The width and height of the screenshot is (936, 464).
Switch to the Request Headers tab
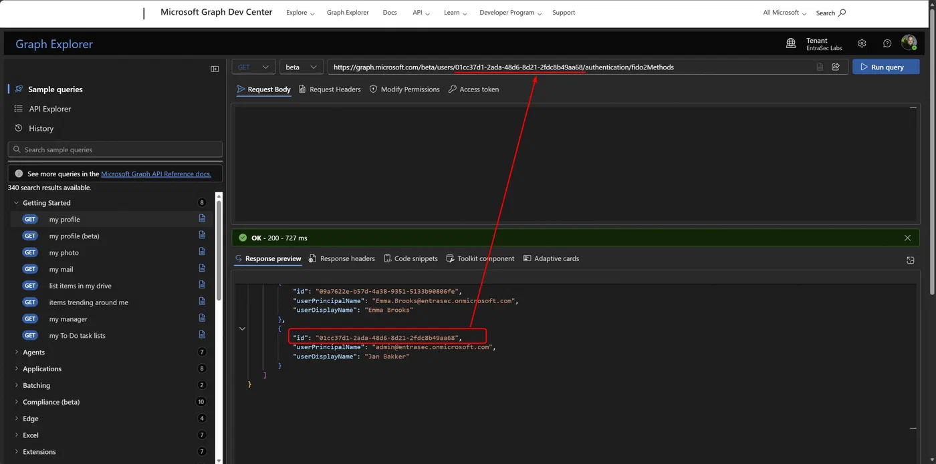[330, 89]
